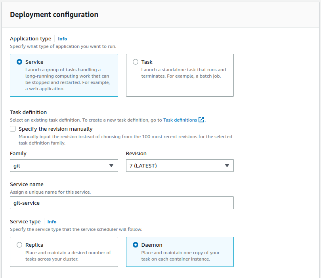Click the Specify the revision manually label
The image size is (321, 278).
pos(55,129)
